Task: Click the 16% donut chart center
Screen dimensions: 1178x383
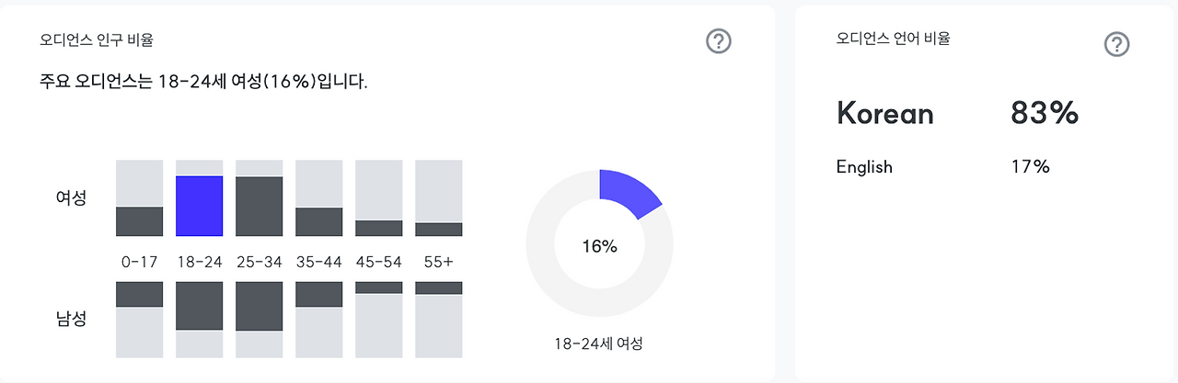Action: click(x=599, y=246)
